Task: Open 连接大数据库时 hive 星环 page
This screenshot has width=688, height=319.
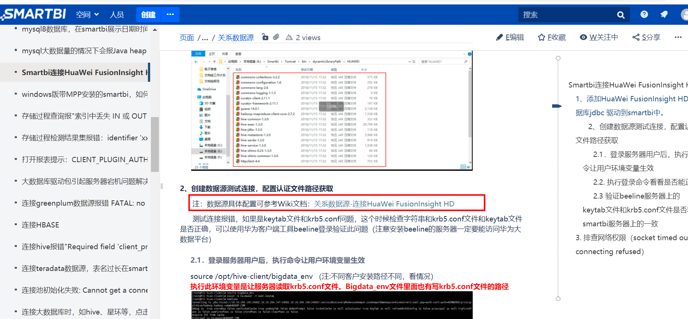Action: [x=85, y=312]
